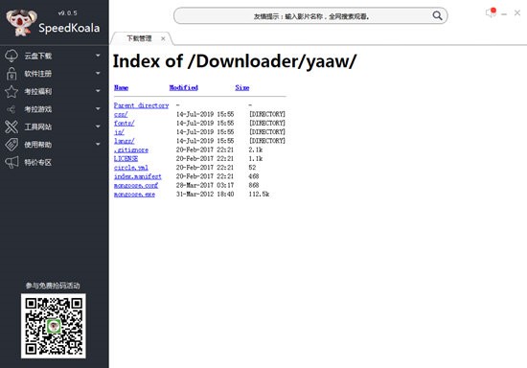Click the star icon for 考拉福利
Viewport: 527px width, 368px height.
[11, 91]
